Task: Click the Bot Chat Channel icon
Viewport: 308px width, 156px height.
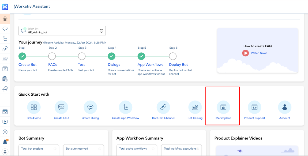Action: click(x=163, y=107)
